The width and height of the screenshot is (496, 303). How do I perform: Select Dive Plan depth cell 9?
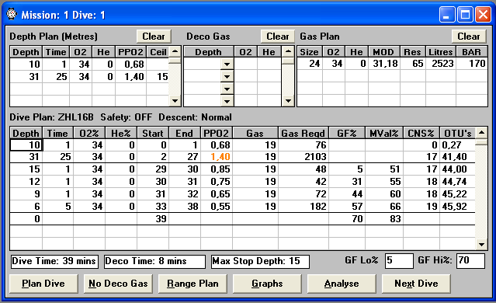[26, 193]
